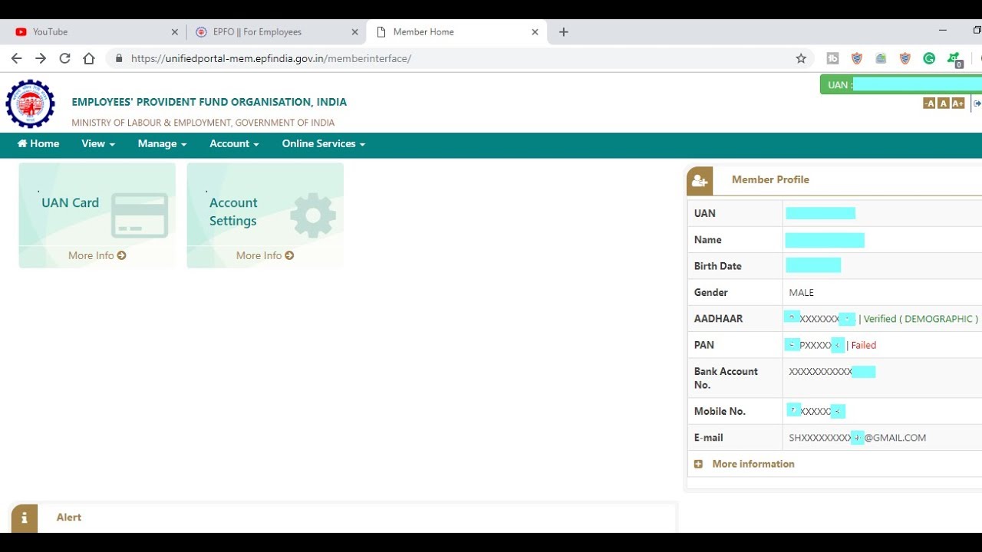Click the Member Profile person icon
Image resolution: width=982 pixels, height=552 pixels.
(x=700, y=181)
